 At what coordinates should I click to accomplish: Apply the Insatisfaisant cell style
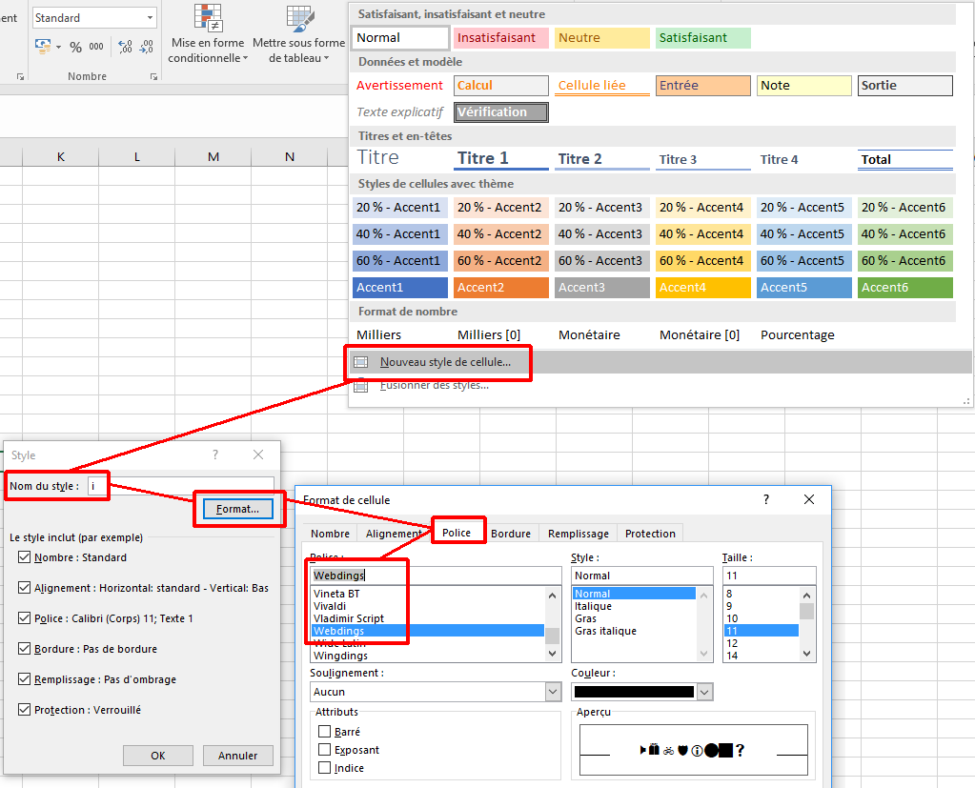click(501, 38)
